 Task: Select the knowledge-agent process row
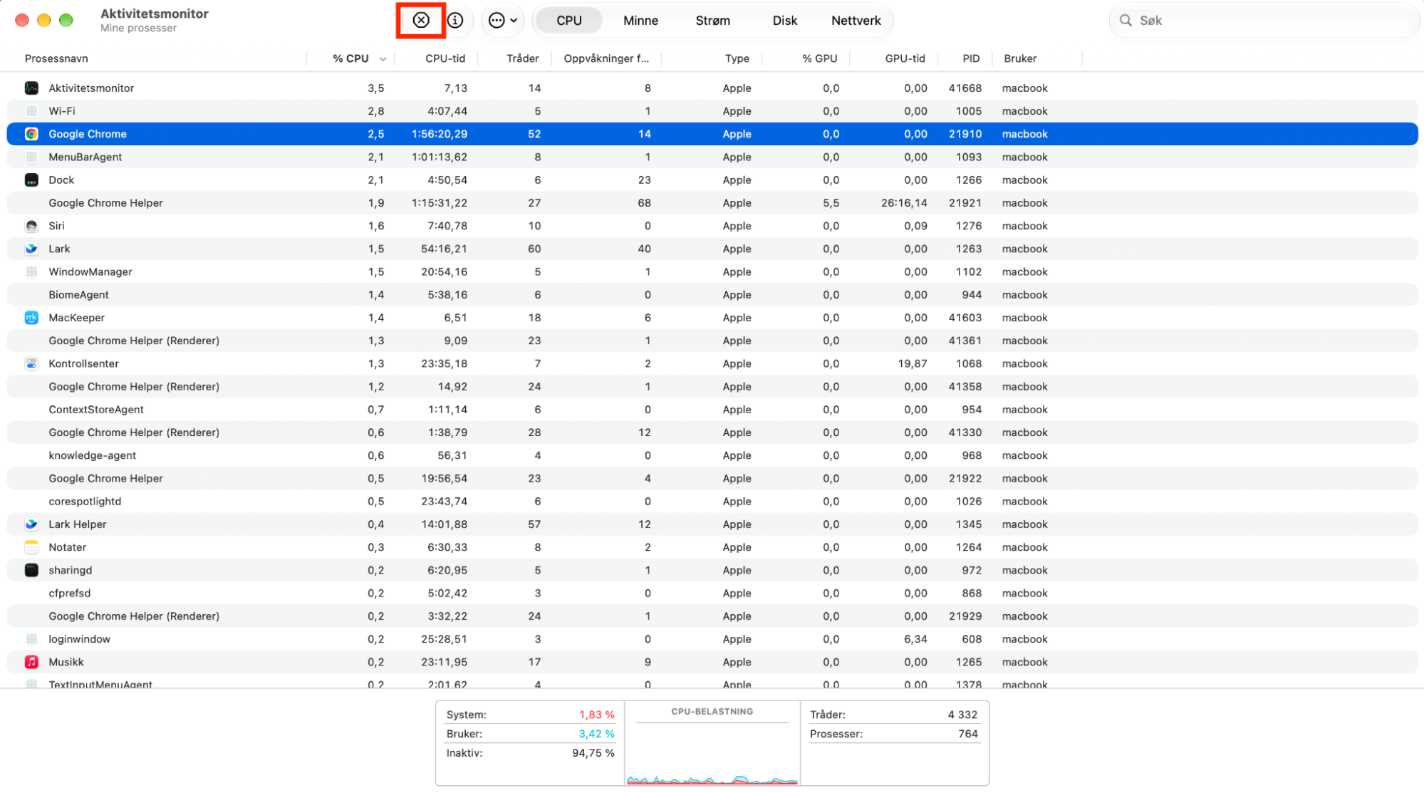pos(712,455)
